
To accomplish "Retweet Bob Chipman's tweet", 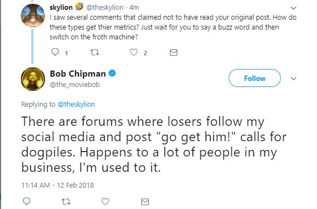I will pos(66,201).
